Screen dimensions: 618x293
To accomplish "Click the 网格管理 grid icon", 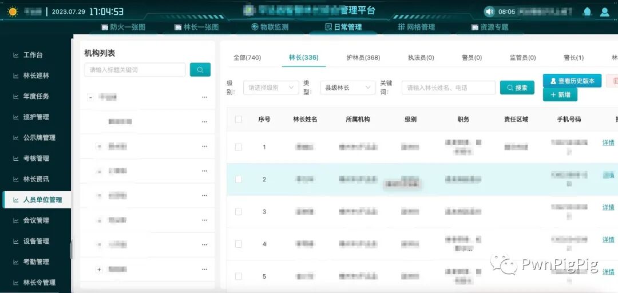I will click(402, 27).
